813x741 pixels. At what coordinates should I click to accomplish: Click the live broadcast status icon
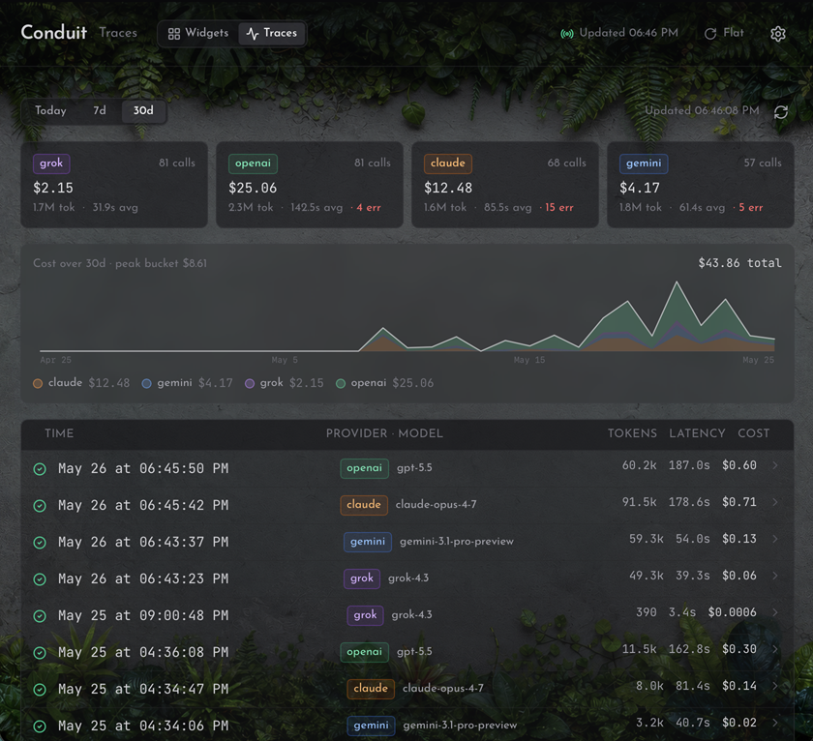[567, 34]
